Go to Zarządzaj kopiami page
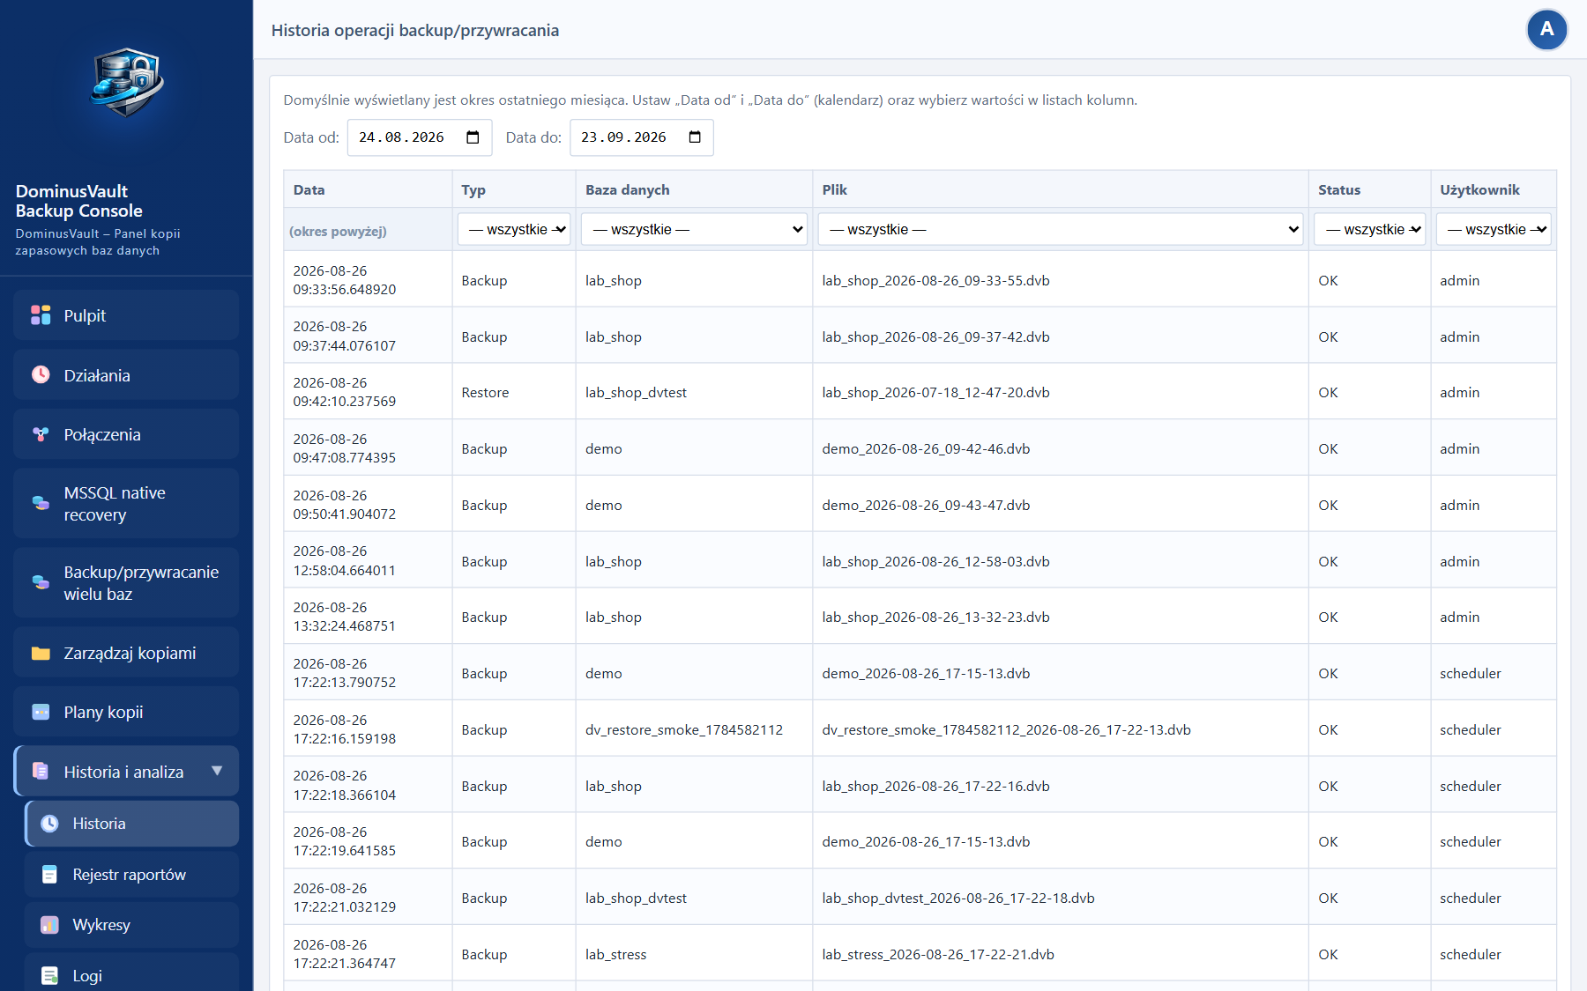The height and width of the screenshot is (991, 1587). pyautogui.click(x=126, y=653)
